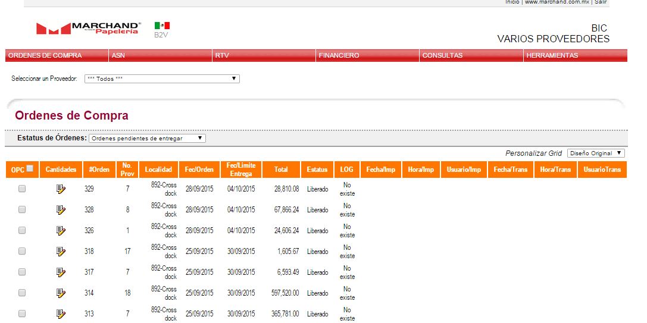Click the Personalizar Grid label
The width and height of the screenshot is (647, 323).
[533, 153]
